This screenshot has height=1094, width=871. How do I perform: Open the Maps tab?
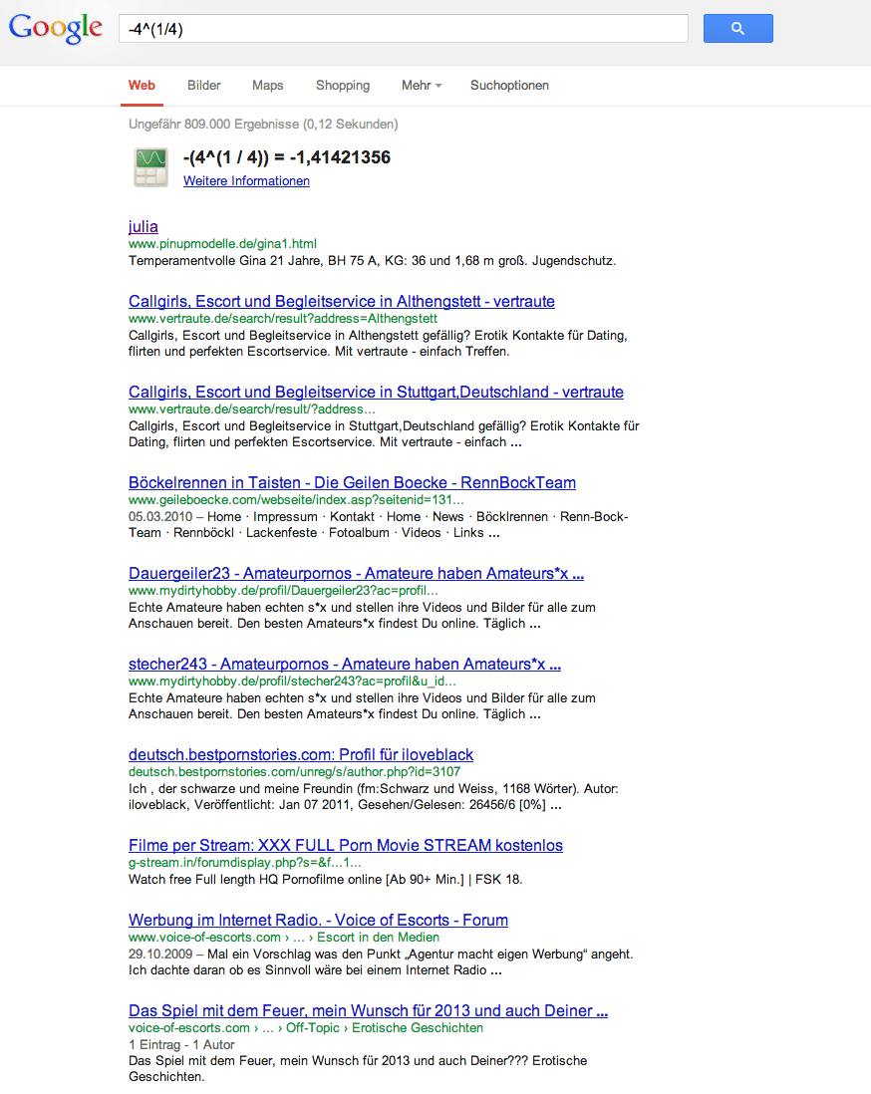(267, 85)
